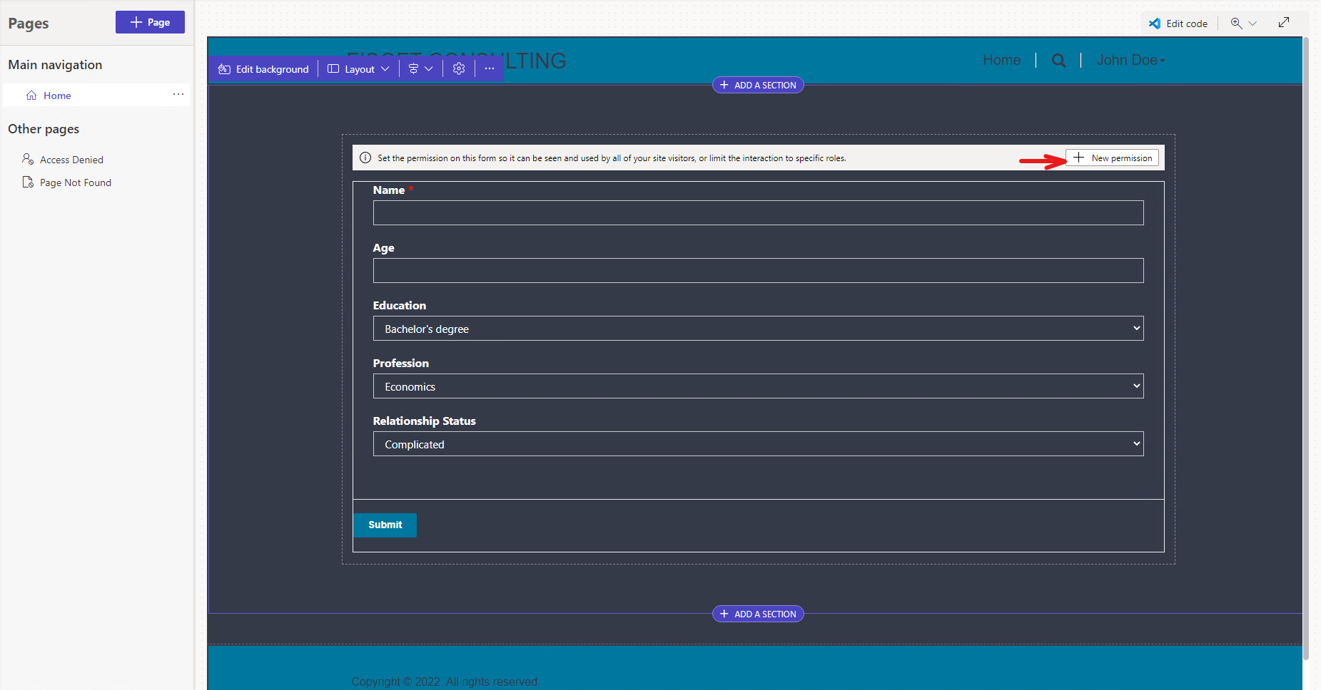Expand the John Doe account menu
Viewport: 1321px width, 690px height.
(1130, 60)
